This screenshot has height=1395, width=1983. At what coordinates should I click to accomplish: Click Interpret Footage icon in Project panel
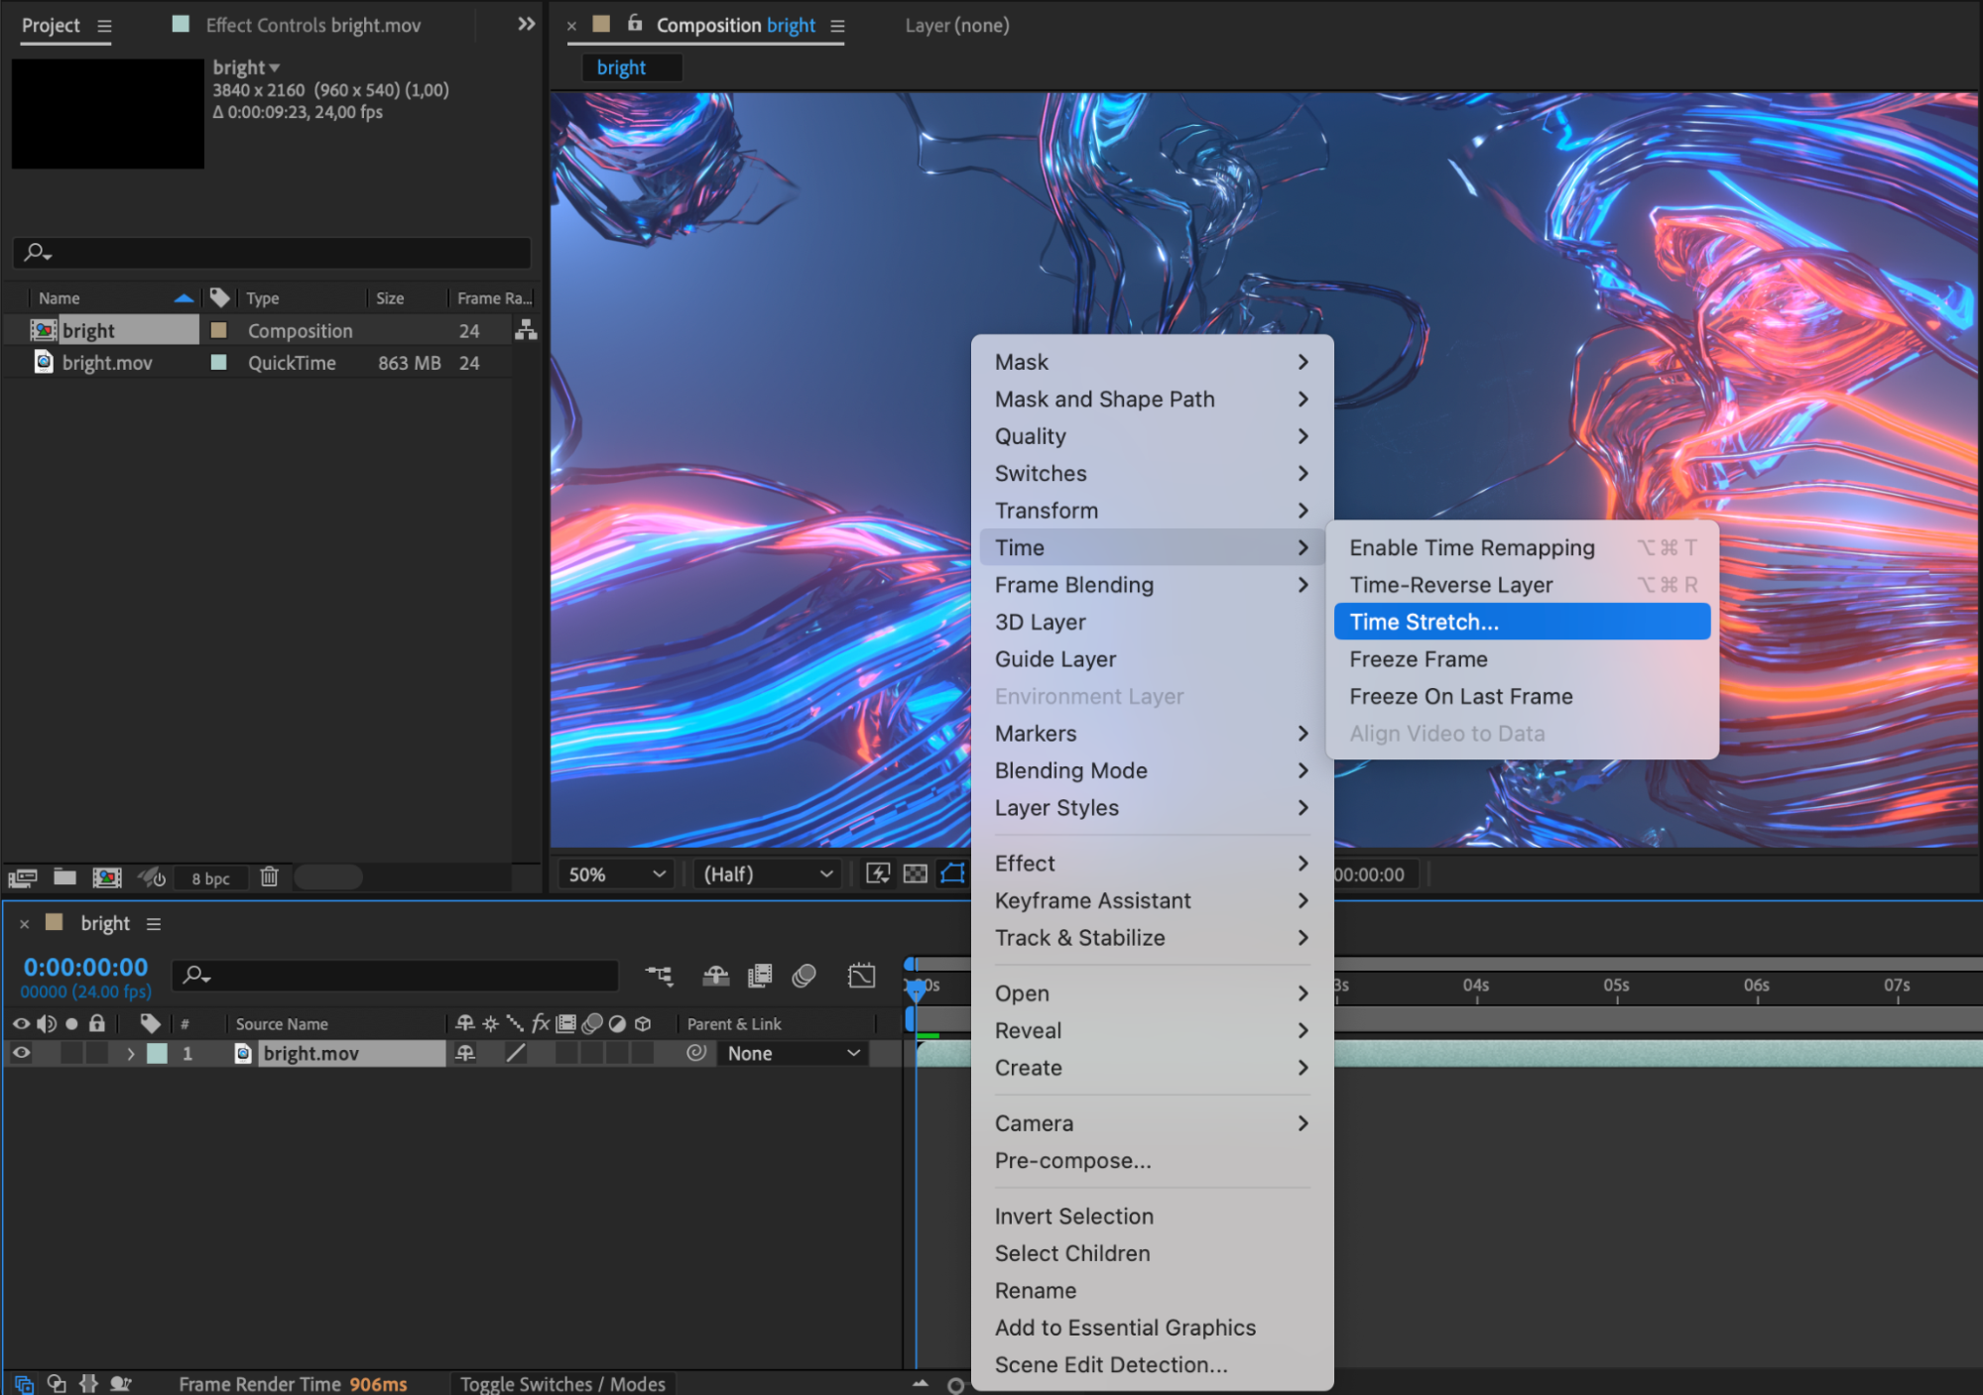point(22,877)
